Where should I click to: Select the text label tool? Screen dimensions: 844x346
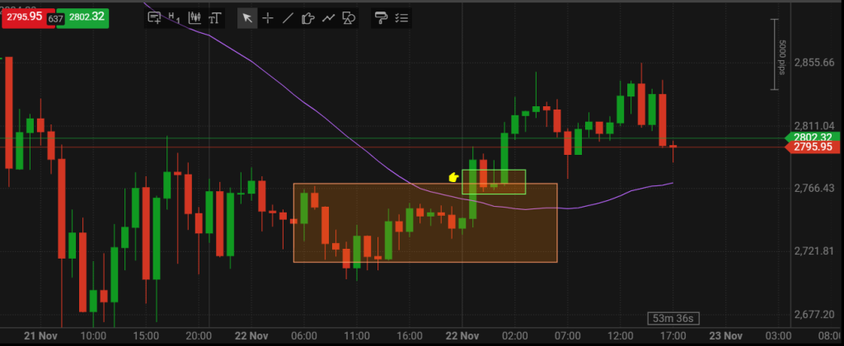click(x=215, y=16)
